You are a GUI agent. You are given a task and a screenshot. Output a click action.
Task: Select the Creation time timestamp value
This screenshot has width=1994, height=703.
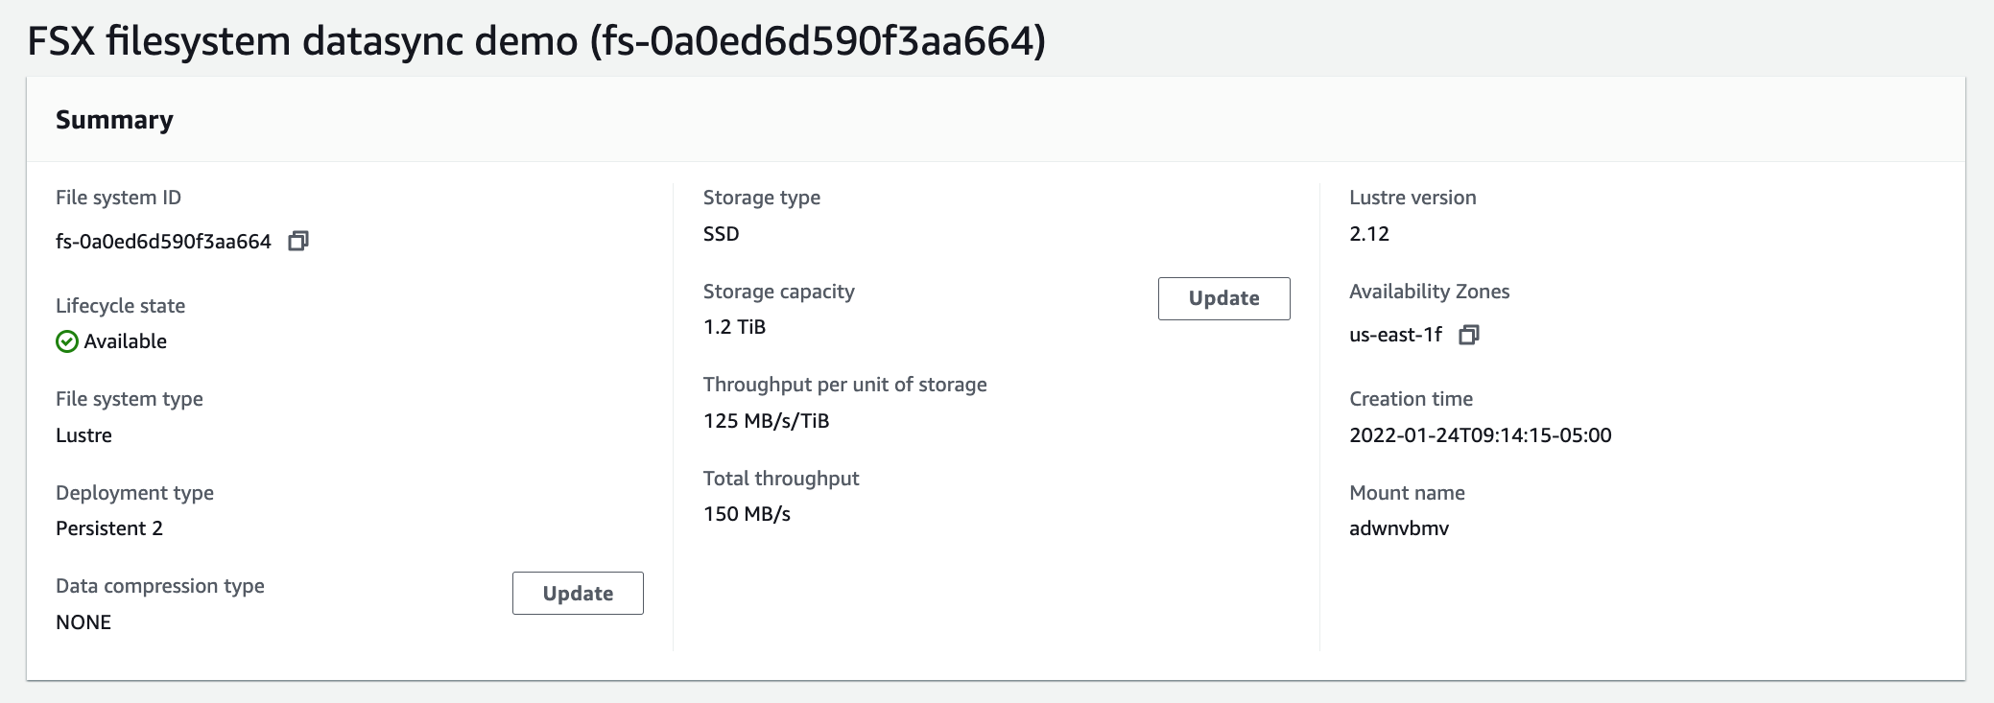point(1480,435)
